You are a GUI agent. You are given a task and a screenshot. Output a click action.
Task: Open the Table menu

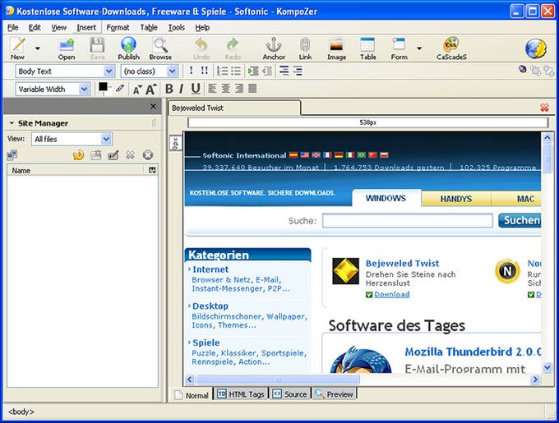pyautogui.click(x=149, y=27)
